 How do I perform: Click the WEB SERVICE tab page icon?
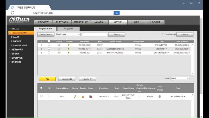tap(13, 7)
